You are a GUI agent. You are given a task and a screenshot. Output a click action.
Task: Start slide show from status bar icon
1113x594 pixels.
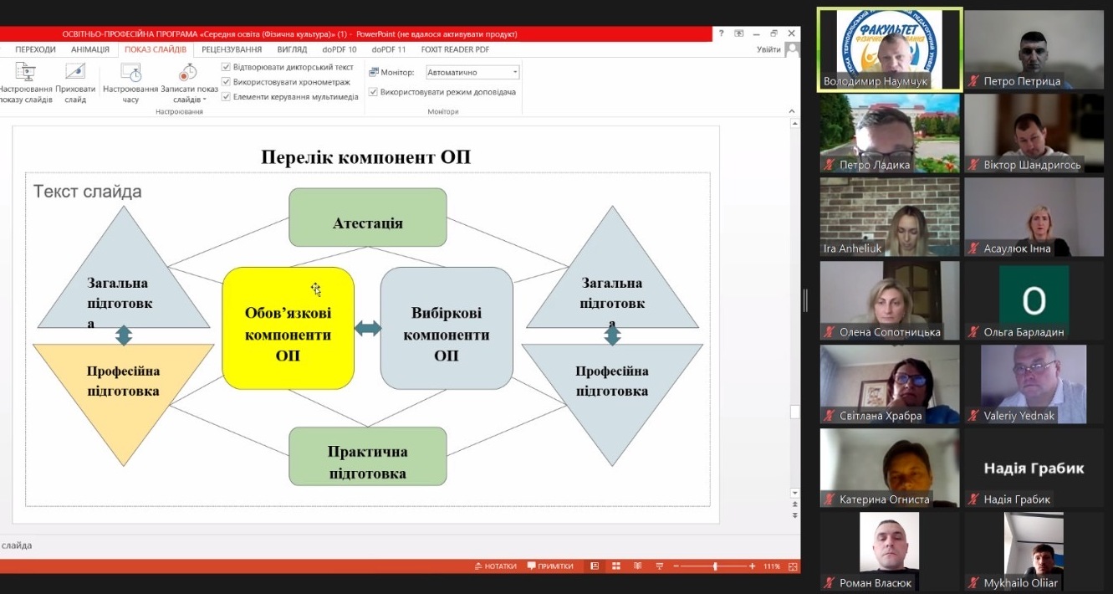click(658, 566)
